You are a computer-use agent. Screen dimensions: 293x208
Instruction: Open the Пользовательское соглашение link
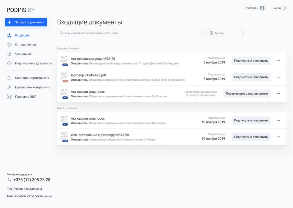(29, 196)
